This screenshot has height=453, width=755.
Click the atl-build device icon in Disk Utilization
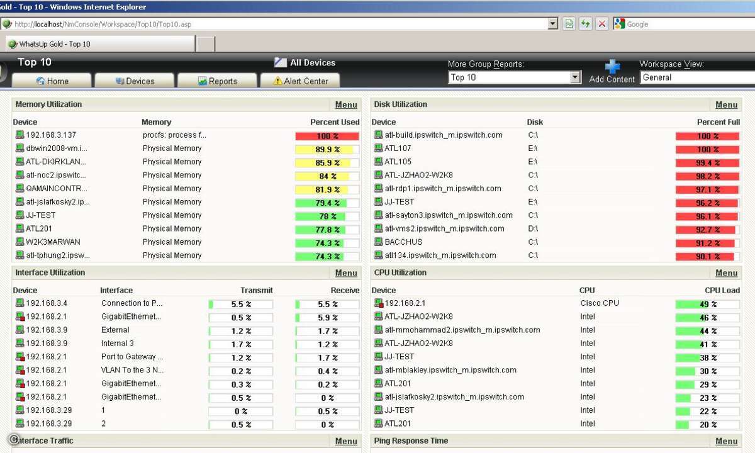[x=378, y=135]
